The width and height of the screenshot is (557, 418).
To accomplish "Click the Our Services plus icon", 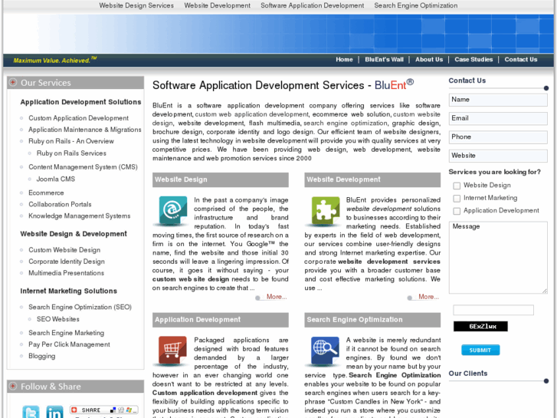I will pos(13,83).
